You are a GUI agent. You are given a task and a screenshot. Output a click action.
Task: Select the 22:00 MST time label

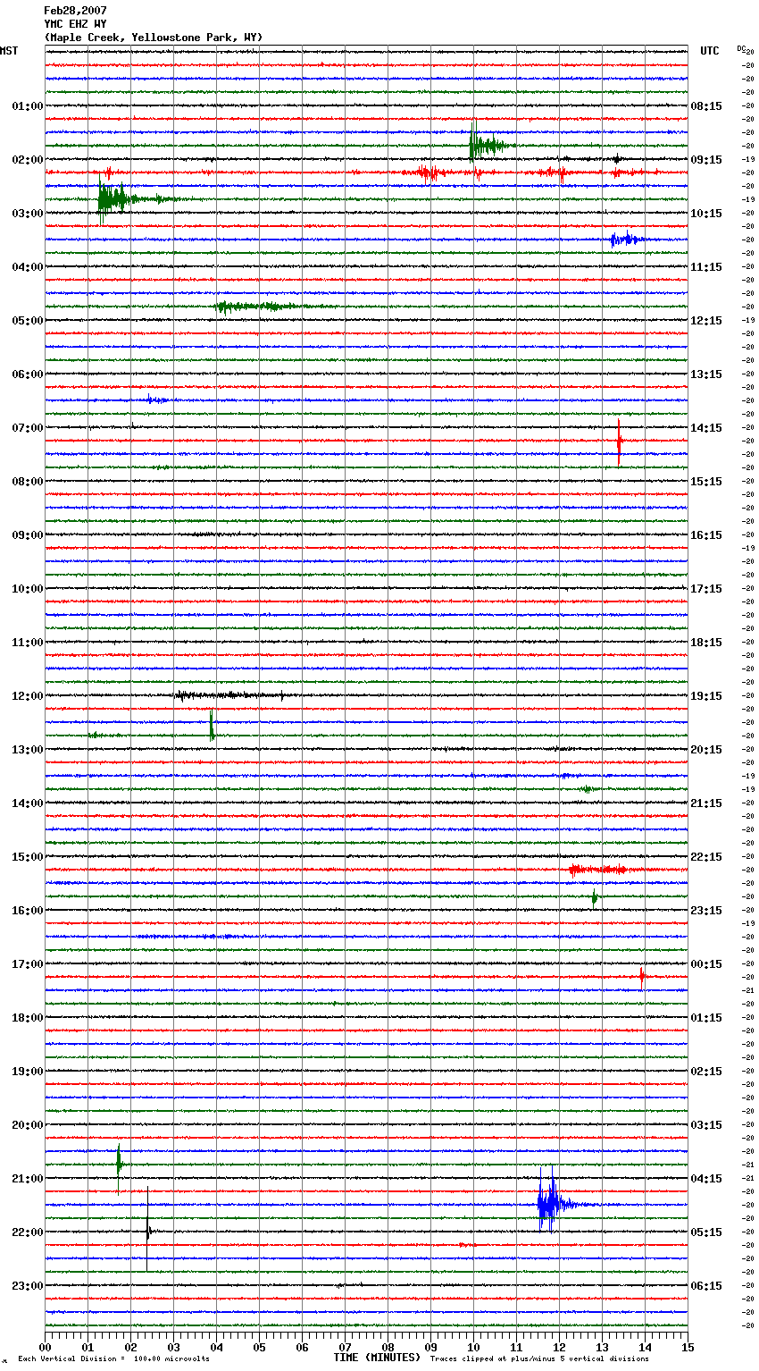coord(28,1232)
